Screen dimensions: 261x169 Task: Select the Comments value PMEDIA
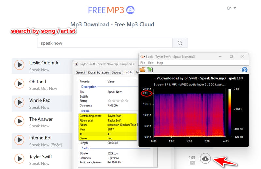(x=113, y=105)
